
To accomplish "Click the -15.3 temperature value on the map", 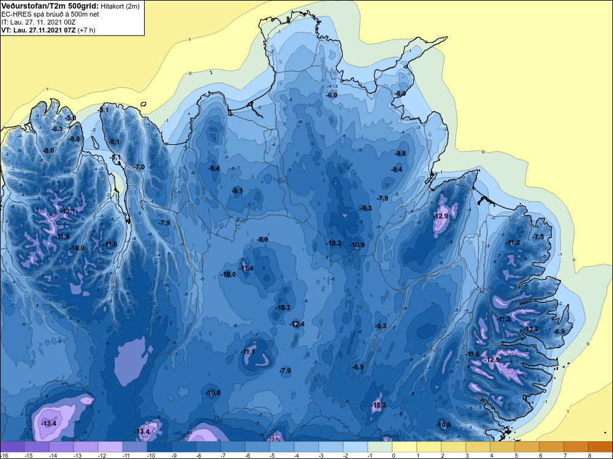I will pyautogui.click(x=378, y=405).
